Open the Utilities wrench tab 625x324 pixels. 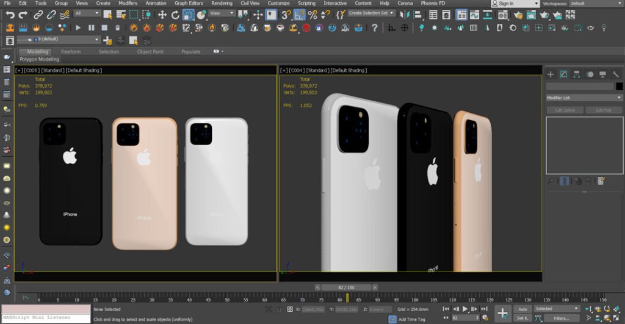click(616, 74)
